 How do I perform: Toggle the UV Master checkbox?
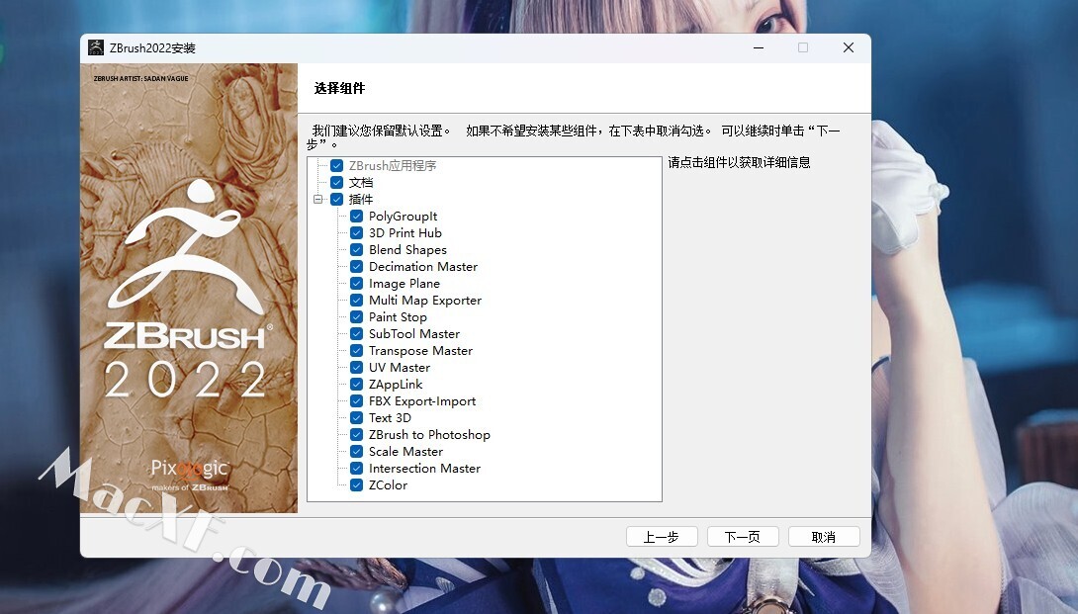(357, 367)
